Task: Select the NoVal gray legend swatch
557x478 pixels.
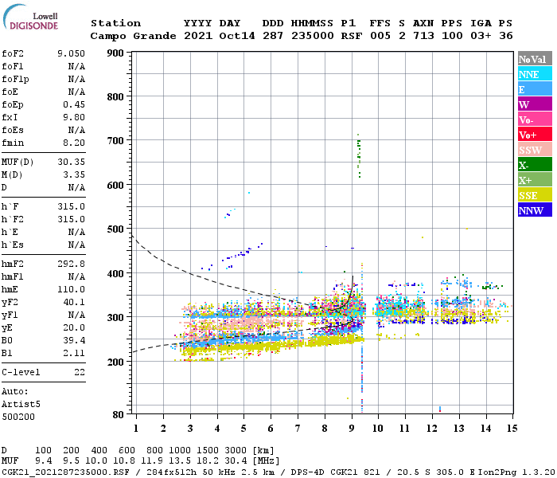Action: pos(535,59)
